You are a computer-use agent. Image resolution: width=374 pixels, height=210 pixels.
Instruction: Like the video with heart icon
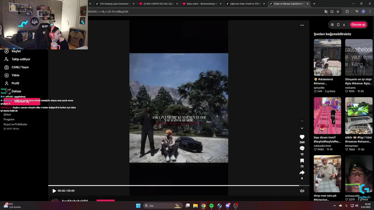coord(302,137)
